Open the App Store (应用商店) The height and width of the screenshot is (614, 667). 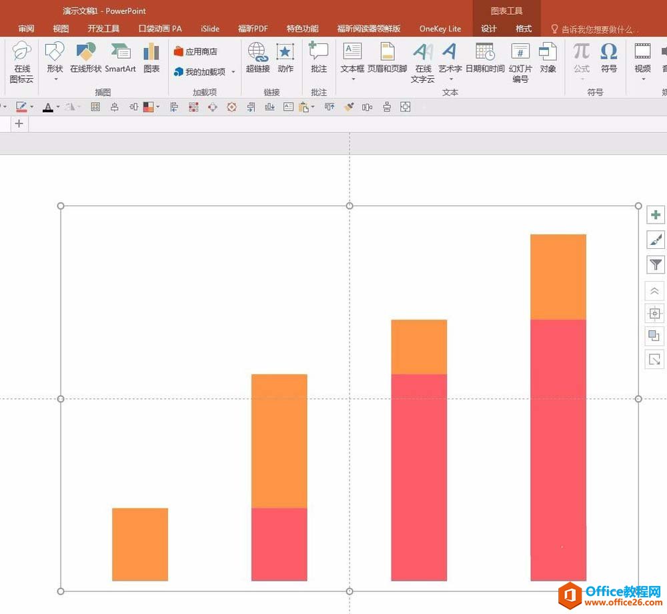(x=195, y=51)
